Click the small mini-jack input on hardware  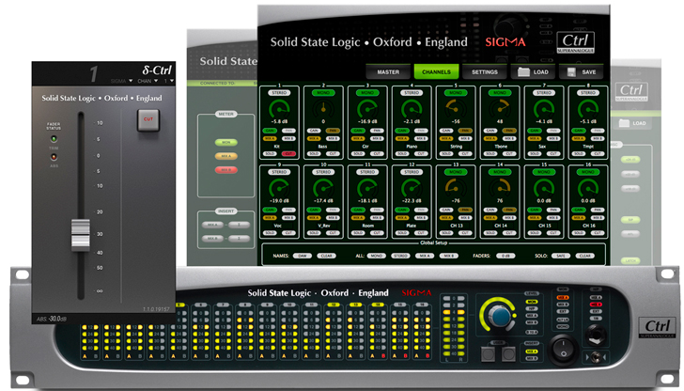click(596, 358)
